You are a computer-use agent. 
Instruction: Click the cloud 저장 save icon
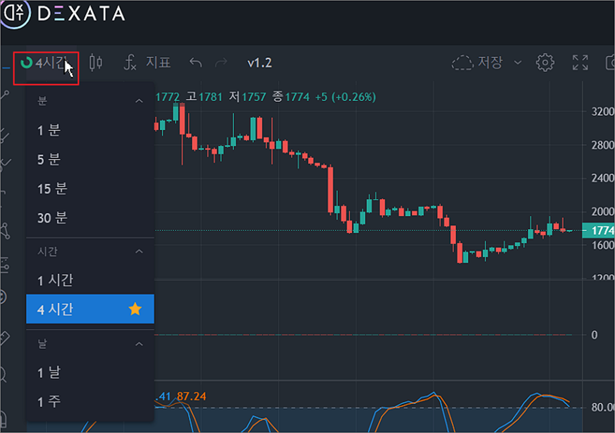pyautogui.click(x=462, y=62)
